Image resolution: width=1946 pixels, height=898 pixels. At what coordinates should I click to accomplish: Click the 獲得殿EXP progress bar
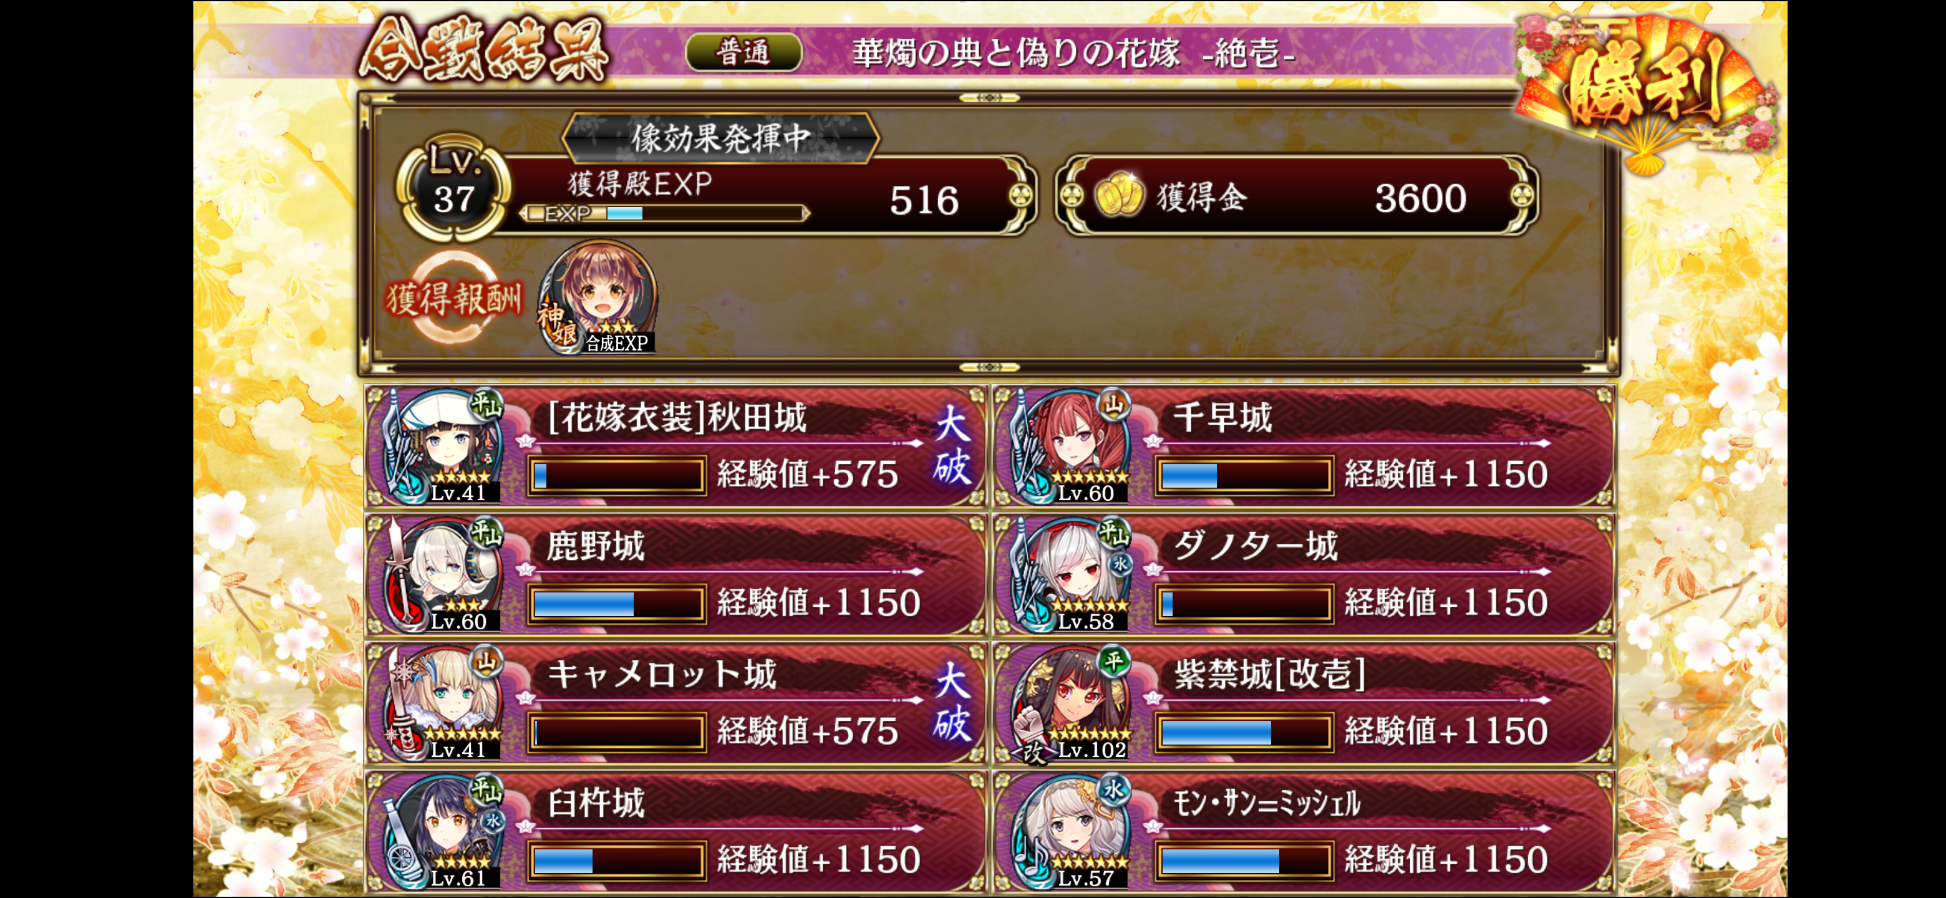coord(665,214)
